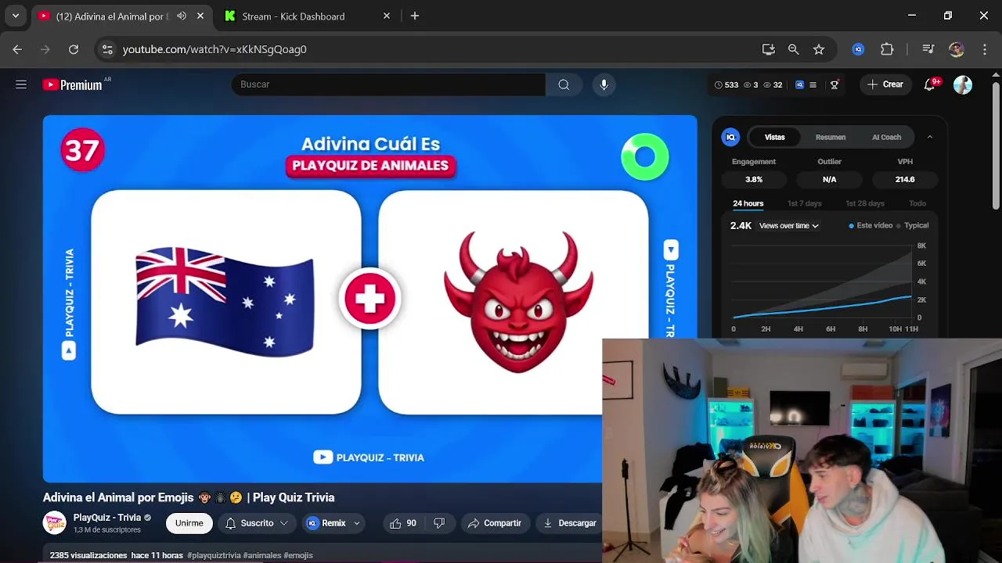Click the 214.6 VPH value

click(x=905, y=179)
